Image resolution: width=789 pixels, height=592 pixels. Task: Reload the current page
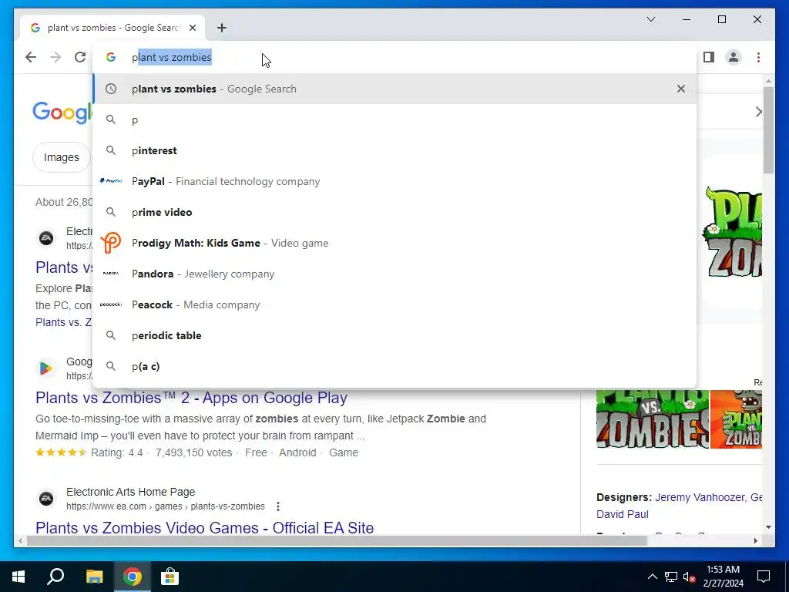(80, 57)
